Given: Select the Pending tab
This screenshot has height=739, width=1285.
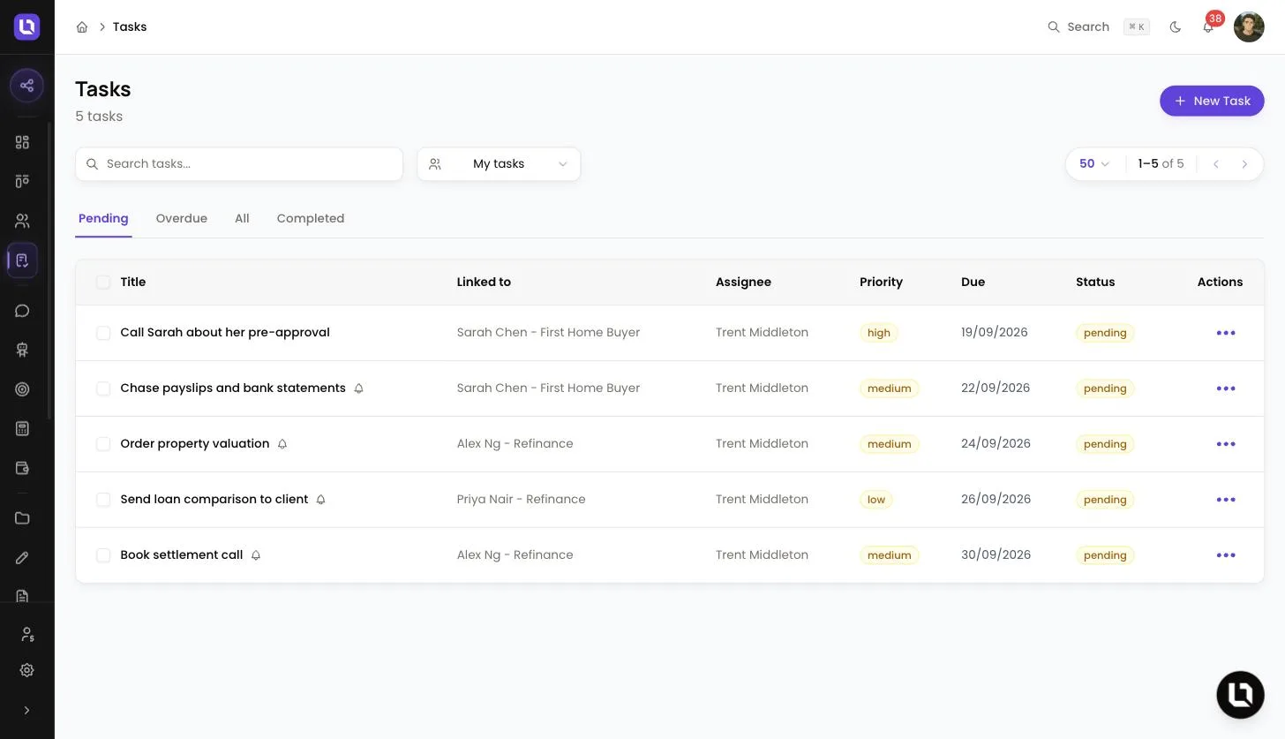Looking at the screenshot, I should tap(103, 219).
